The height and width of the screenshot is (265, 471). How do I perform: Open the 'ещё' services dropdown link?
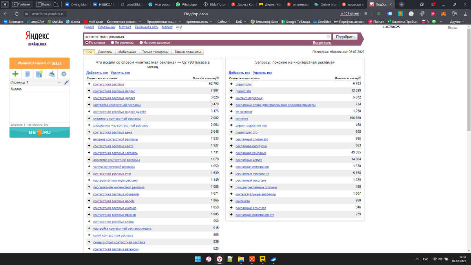point(179,27)
